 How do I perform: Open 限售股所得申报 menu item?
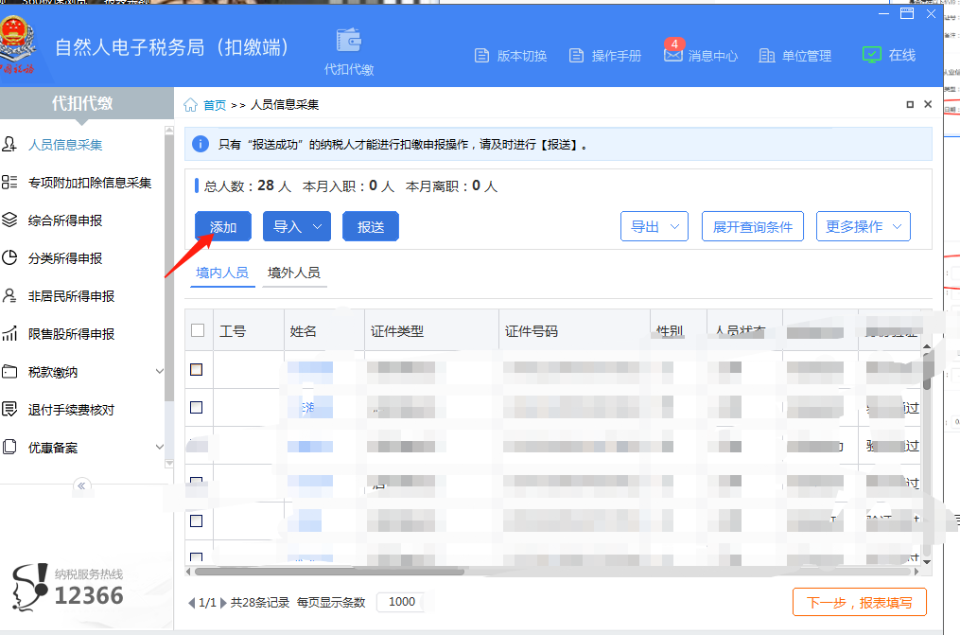[71, 334]
